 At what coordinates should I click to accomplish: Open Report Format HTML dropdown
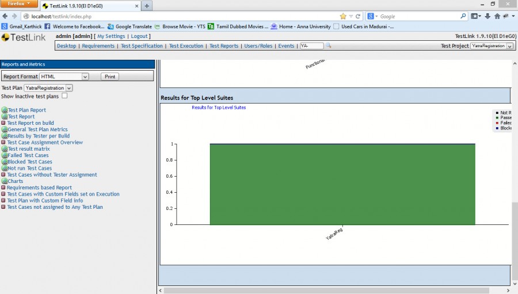coord(64,77)
